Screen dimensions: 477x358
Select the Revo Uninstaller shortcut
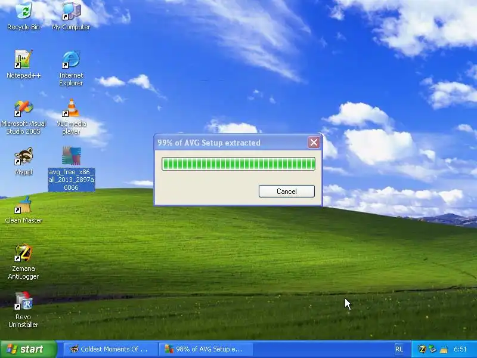click(23, 310)
